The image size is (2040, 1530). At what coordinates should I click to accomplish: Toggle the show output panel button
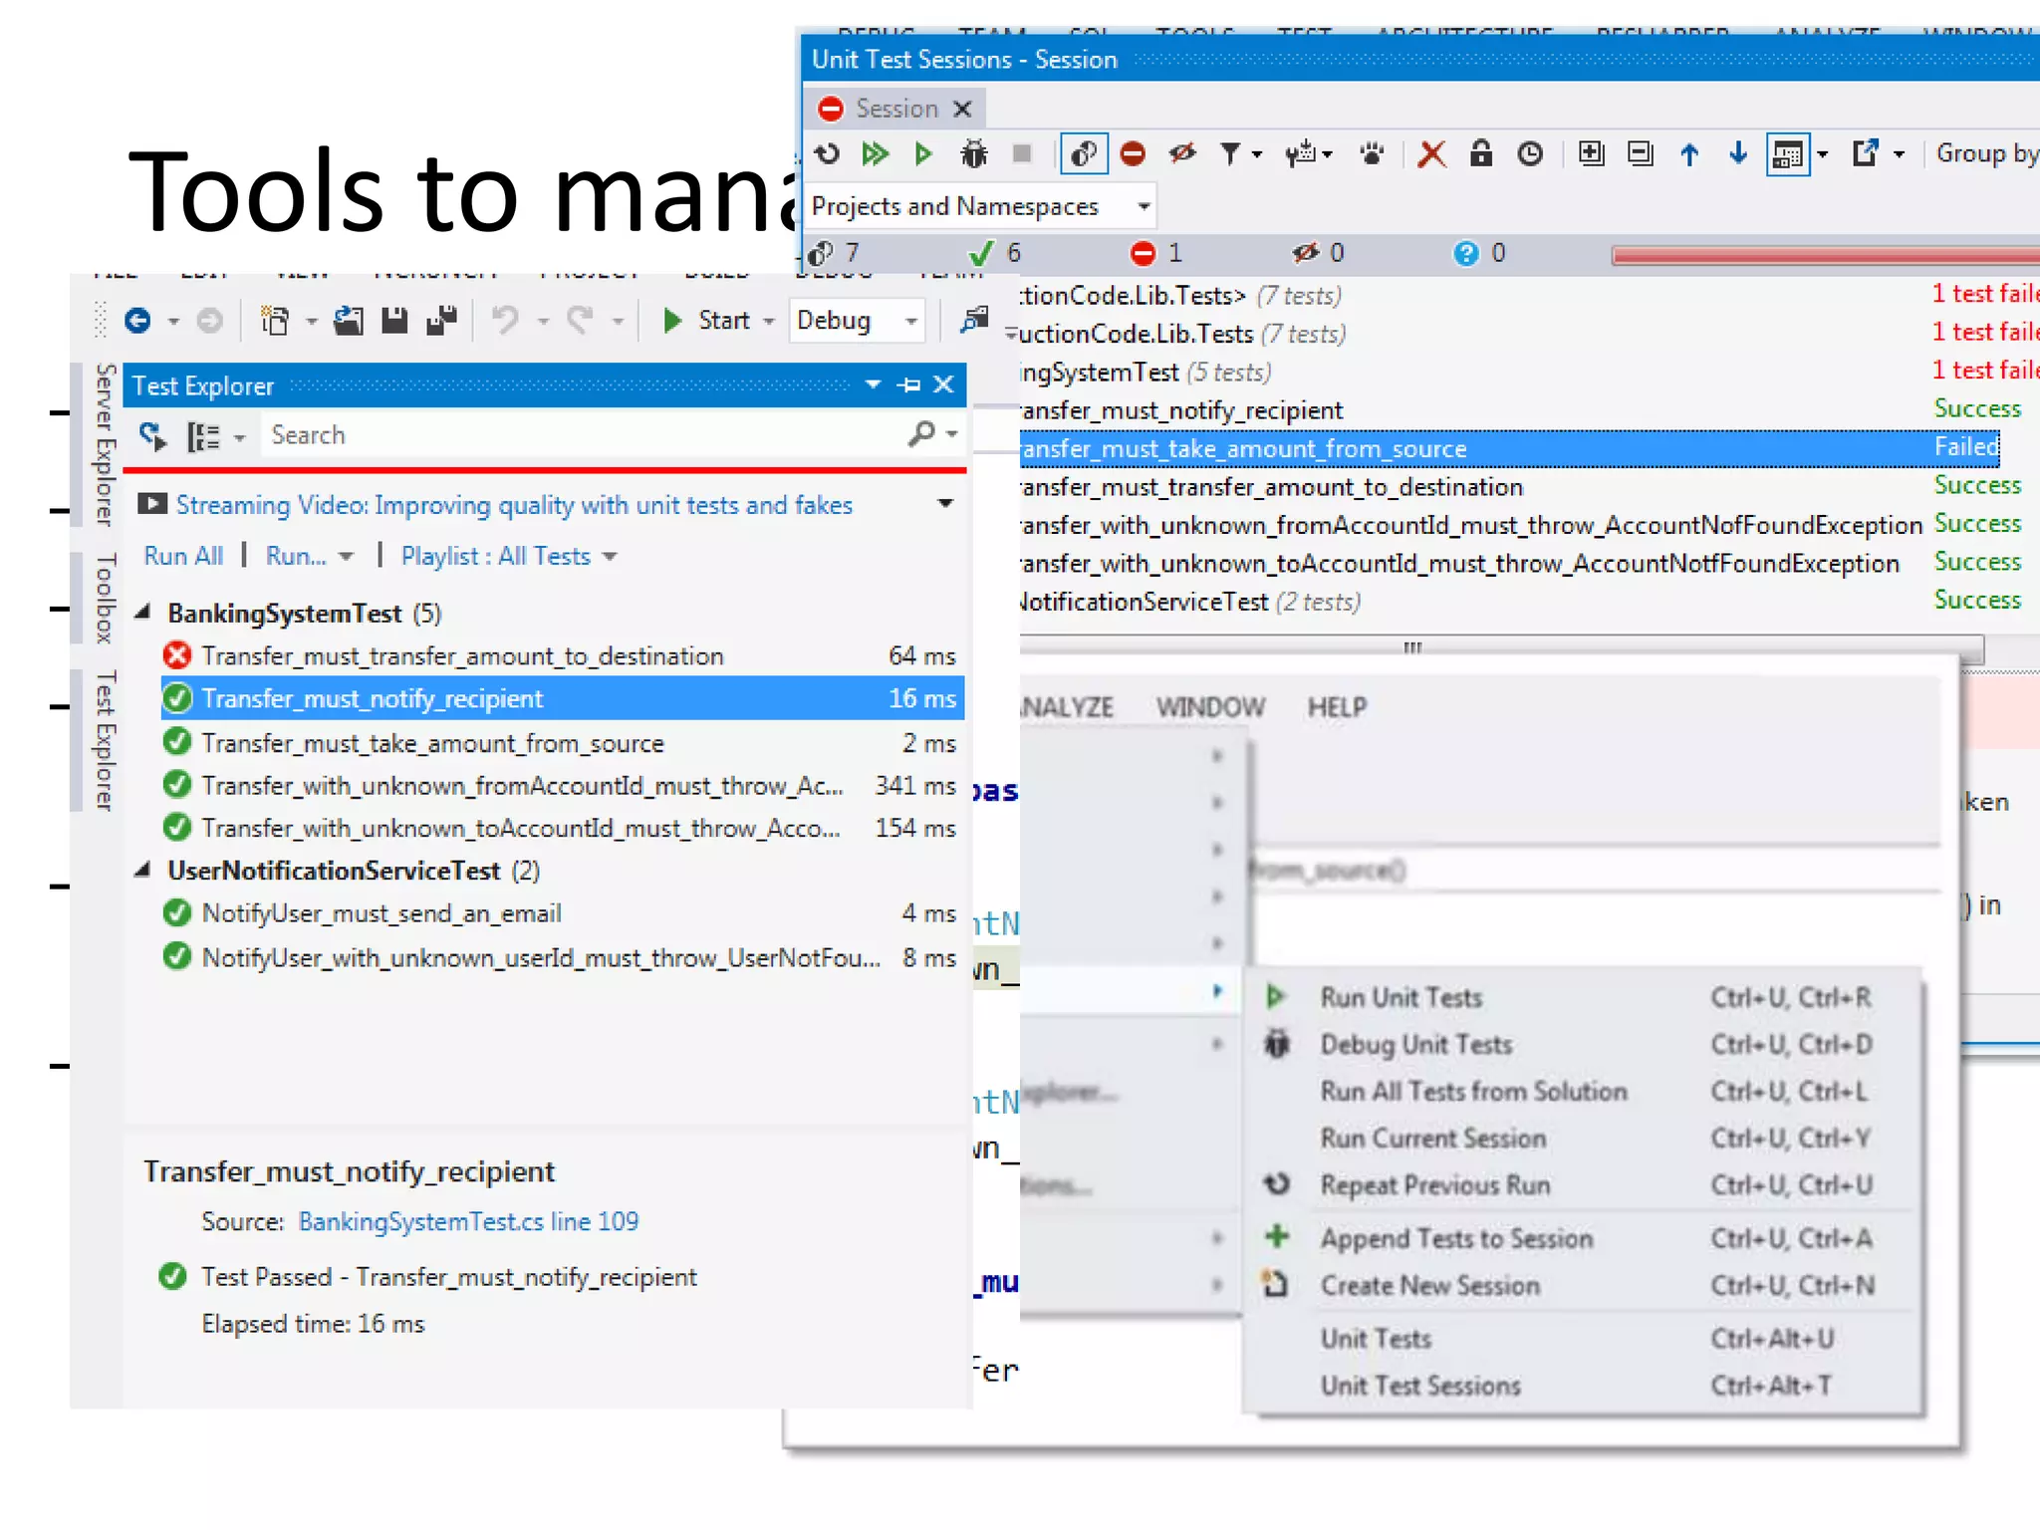1789,154
